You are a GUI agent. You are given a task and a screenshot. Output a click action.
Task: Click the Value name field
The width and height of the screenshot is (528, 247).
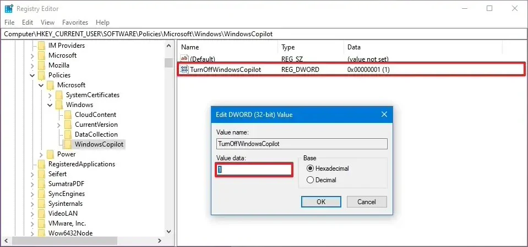tap(302, 144)
